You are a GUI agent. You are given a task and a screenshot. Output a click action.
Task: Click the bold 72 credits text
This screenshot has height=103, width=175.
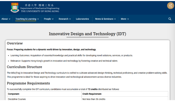point(93,89)
